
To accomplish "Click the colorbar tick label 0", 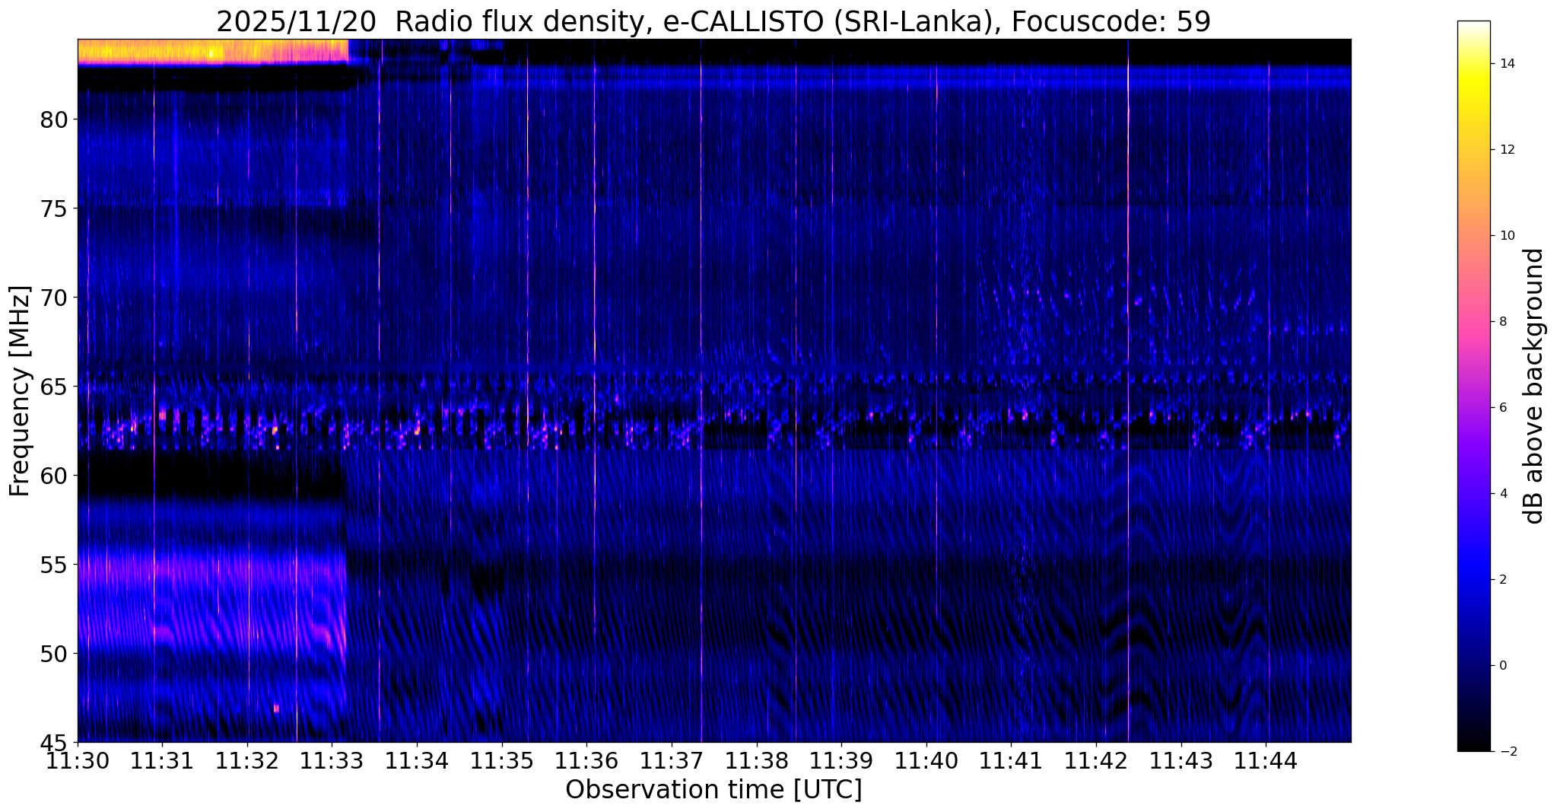I will tap(1502, 666).
